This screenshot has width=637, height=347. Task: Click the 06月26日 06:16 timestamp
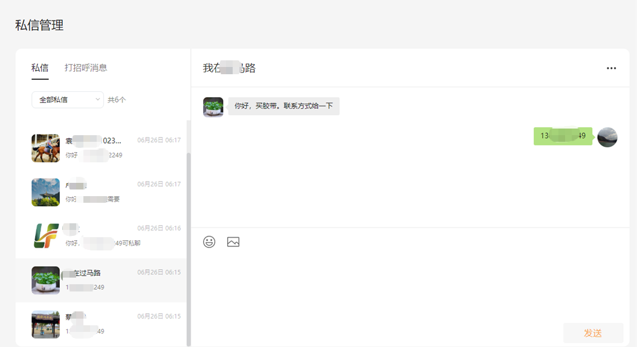point(159,228)
